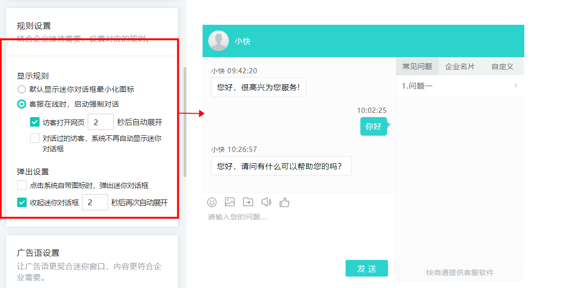This screenshot has width=562, height=288.
Task: Click the 快商通提供客服软件 footer link
Action: (x=460, y=273)
